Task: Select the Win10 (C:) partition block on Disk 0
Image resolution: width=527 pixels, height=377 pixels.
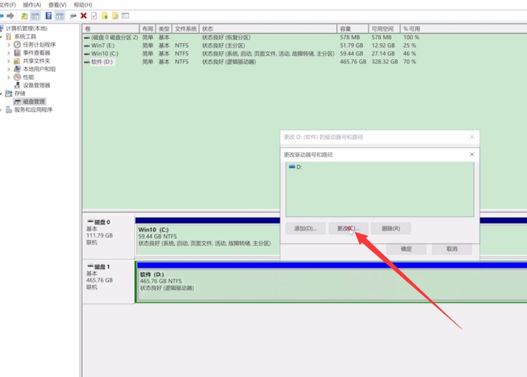Action: [208, 240]
